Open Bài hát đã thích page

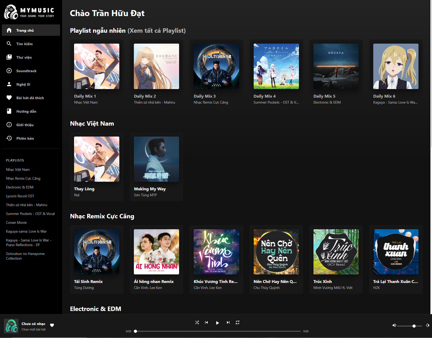pyautogui.click(x=31, y=98)
